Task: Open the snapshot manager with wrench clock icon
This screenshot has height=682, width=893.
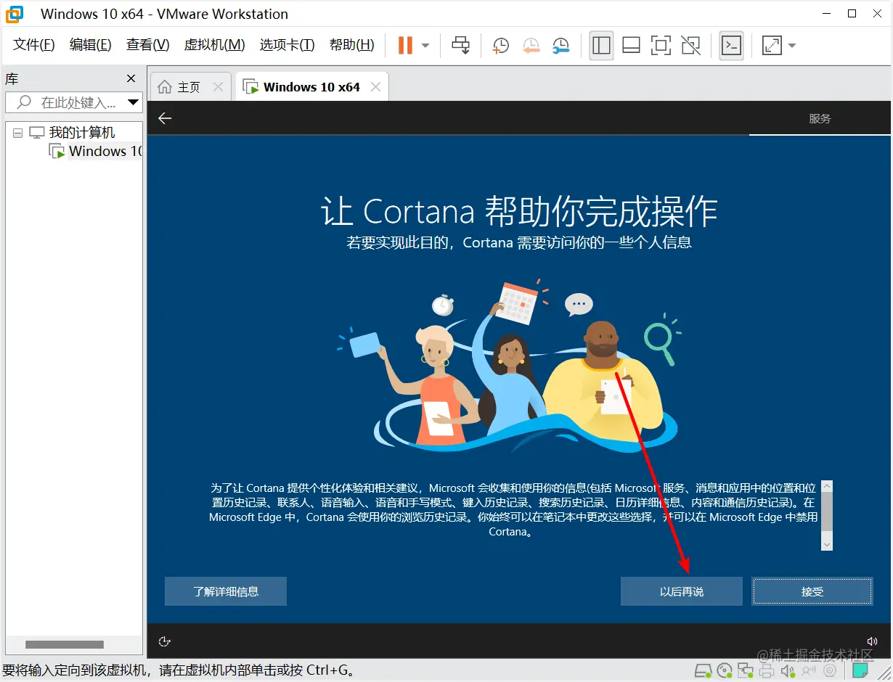Action: point(560,45)
